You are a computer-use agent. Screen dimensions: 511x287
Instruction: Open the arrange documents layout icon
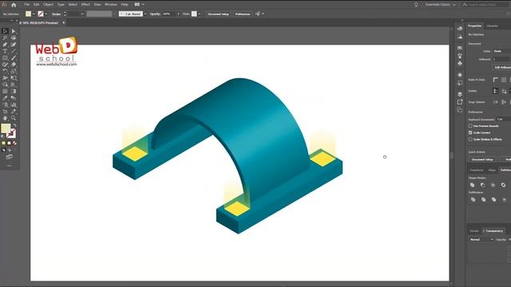point(137,5)
